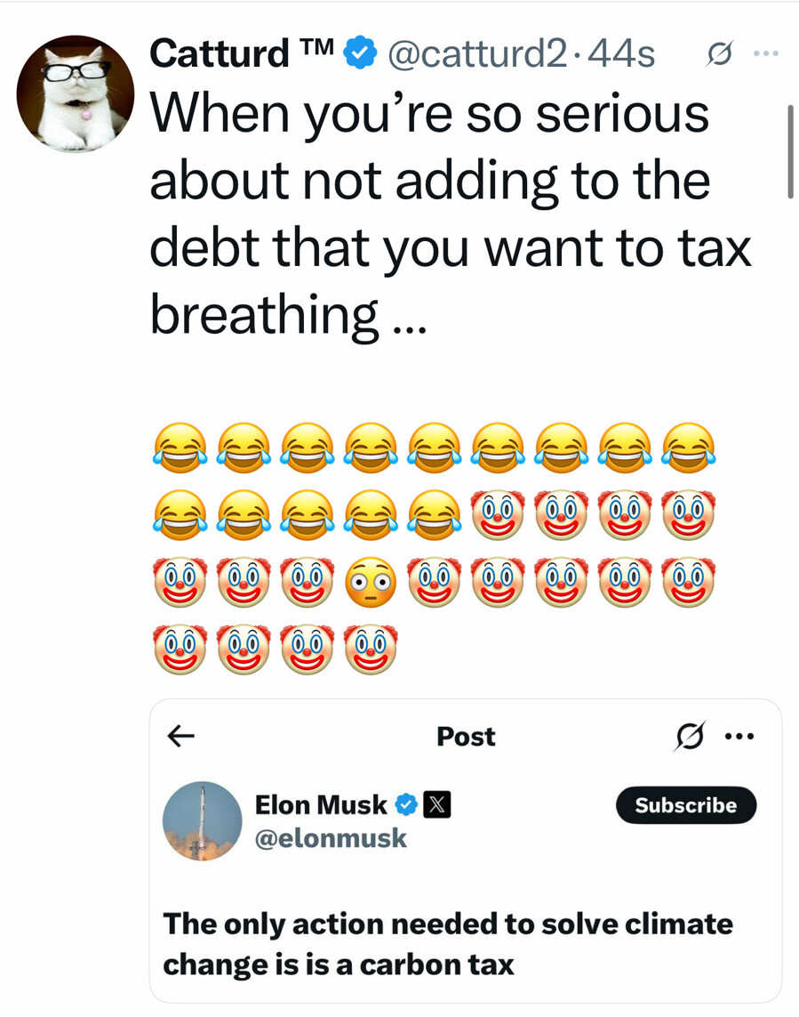Image resolution: width=799 pixels, height=1017 pixels.
Task: Click the X affiliation badge
Action: [x=436, y=804]
